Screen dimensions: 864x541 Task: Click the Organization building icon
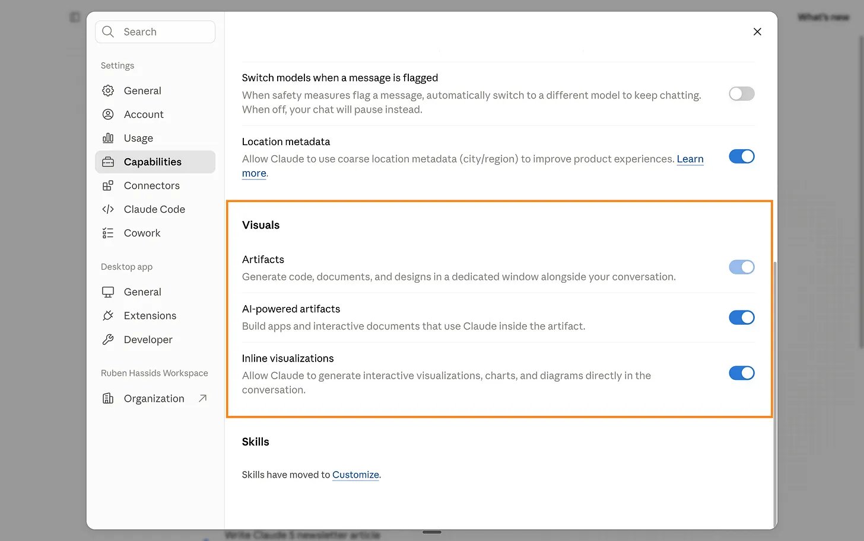(108, 399)
